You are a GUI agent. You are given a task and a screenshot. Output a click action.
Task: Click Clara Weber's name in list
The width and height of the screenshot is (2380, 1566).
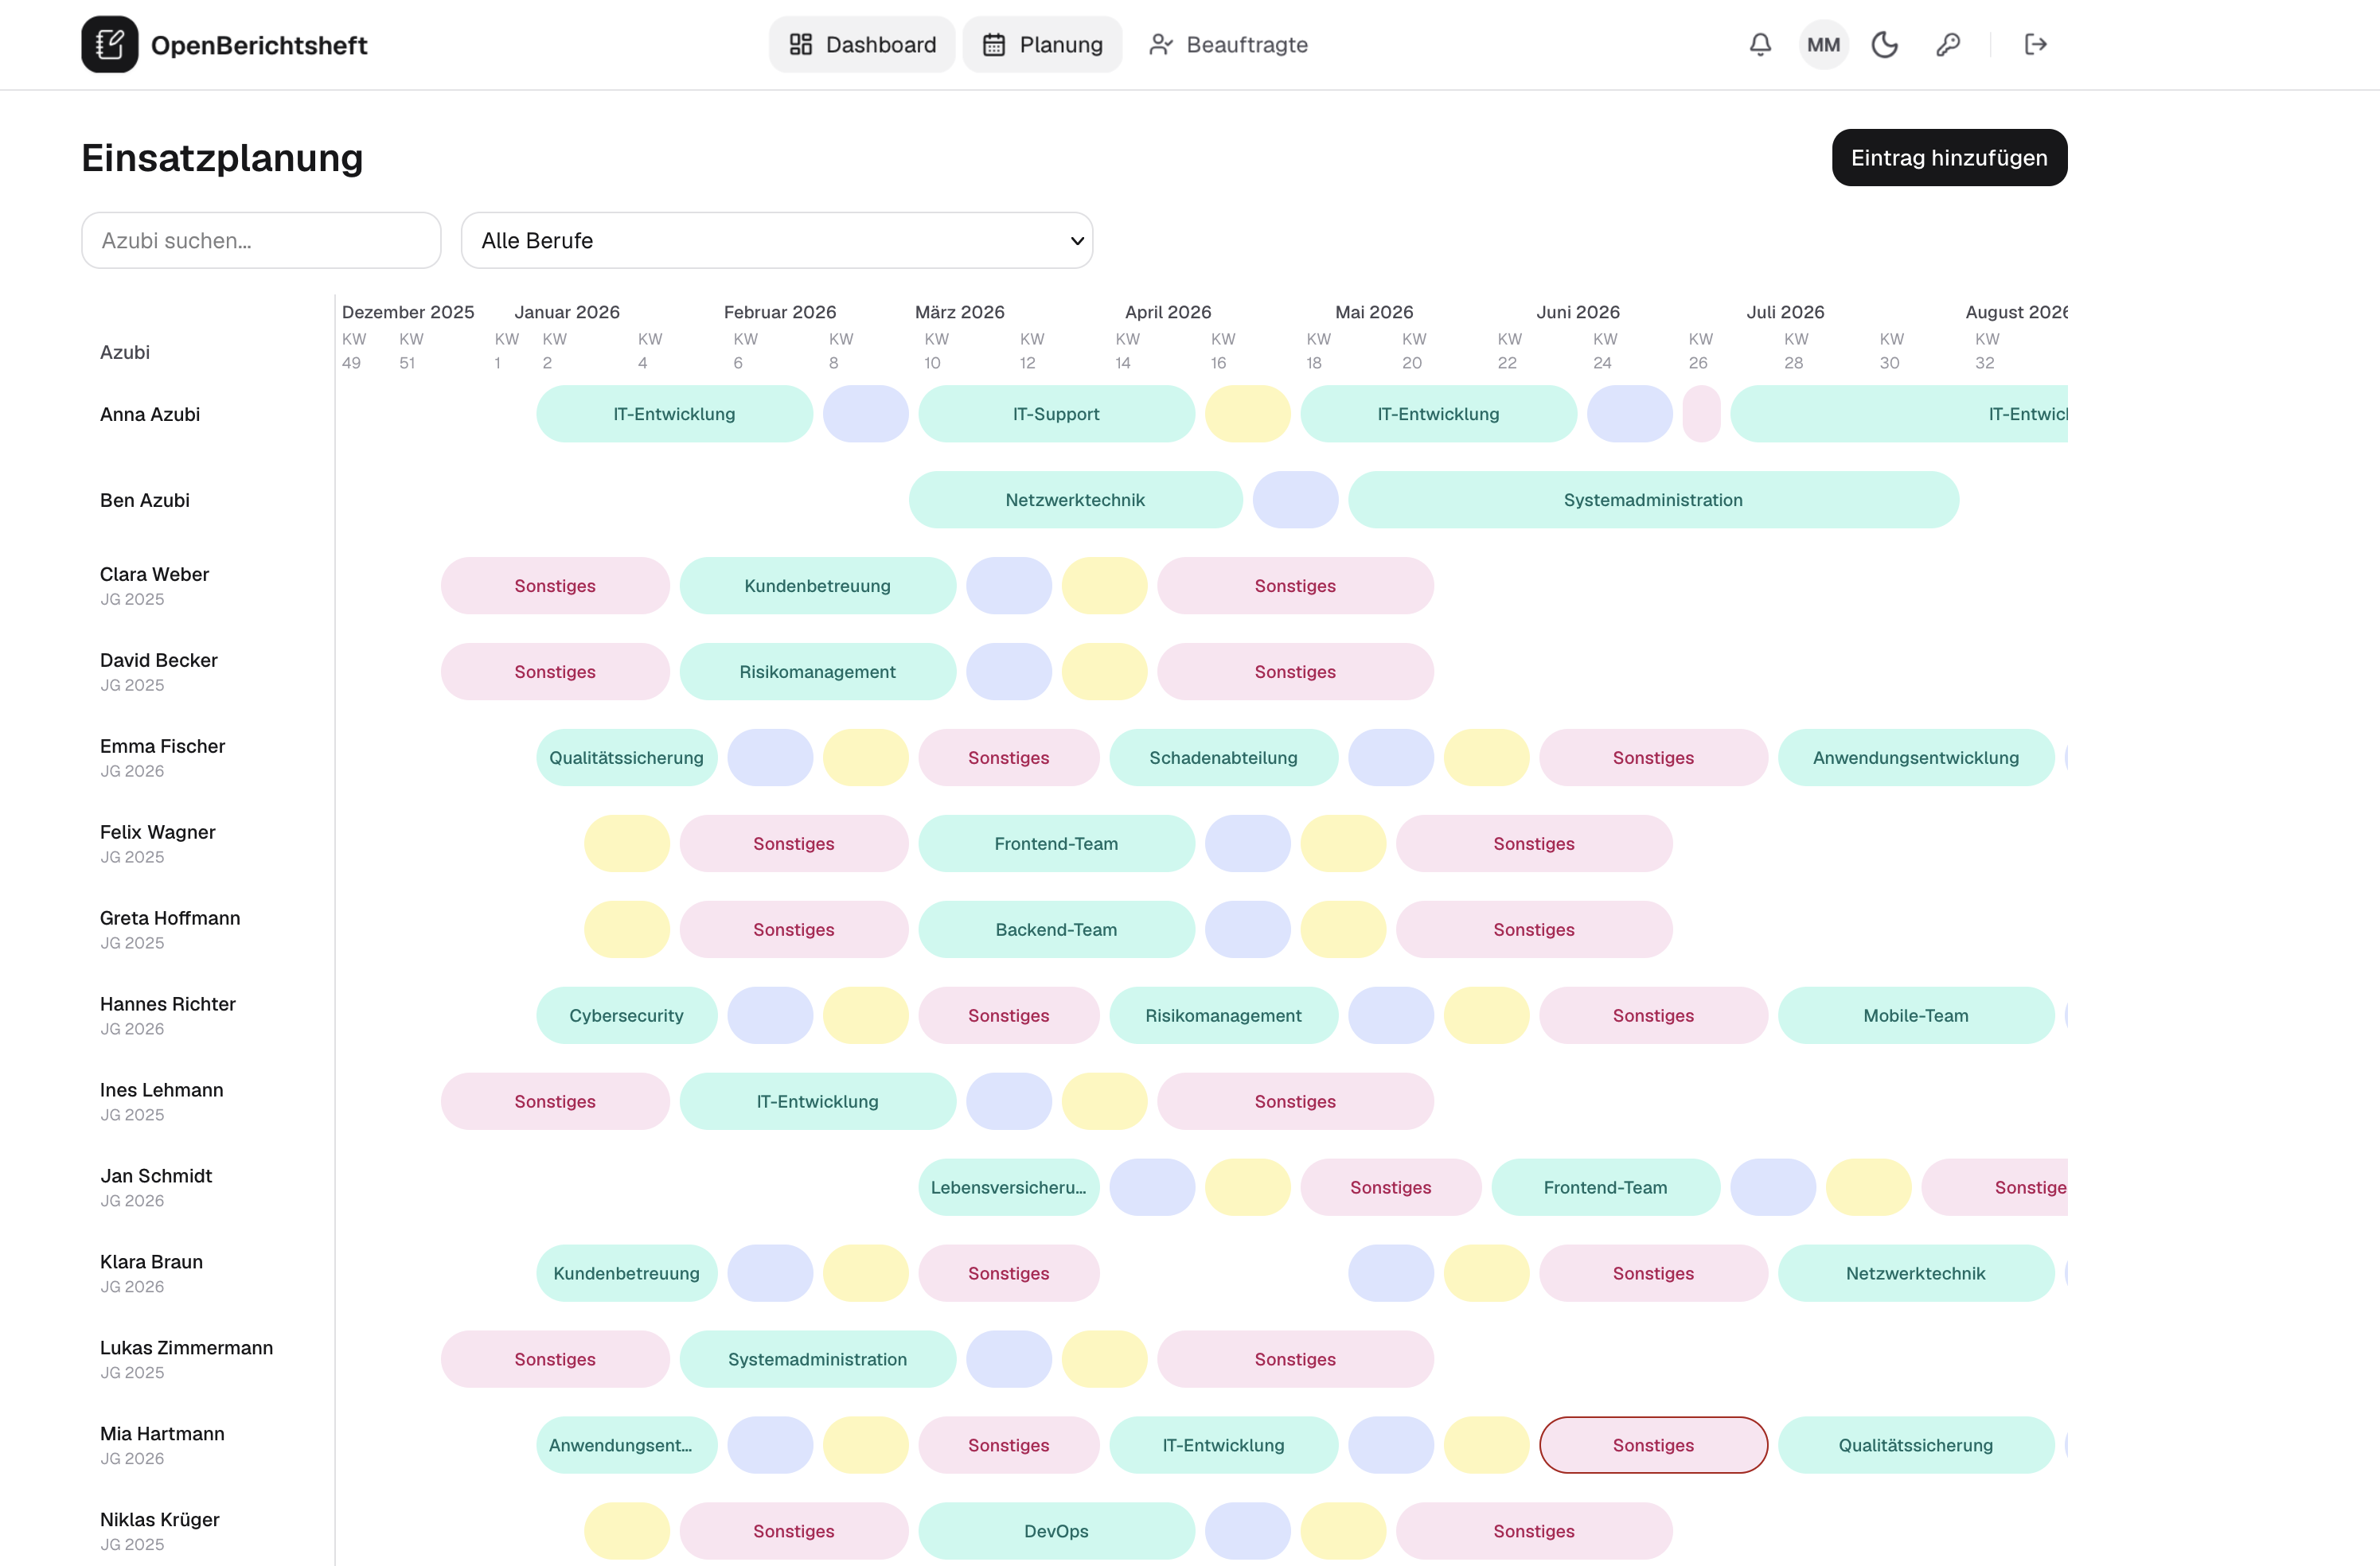pyautogui.click(x=154, y=575)
